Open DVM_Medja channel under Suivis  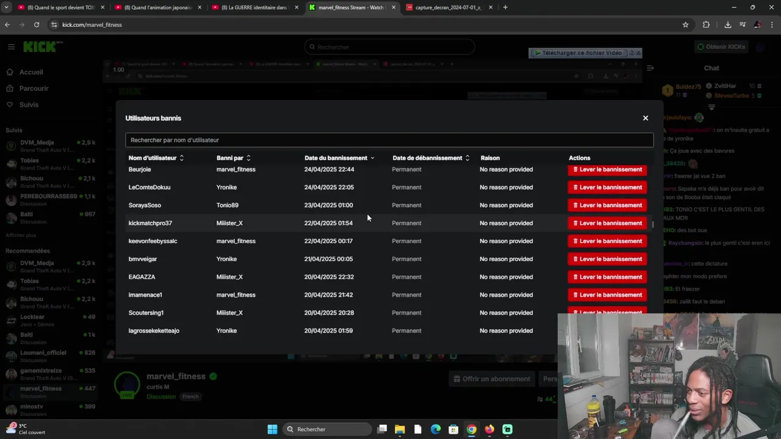pos(50,146)
